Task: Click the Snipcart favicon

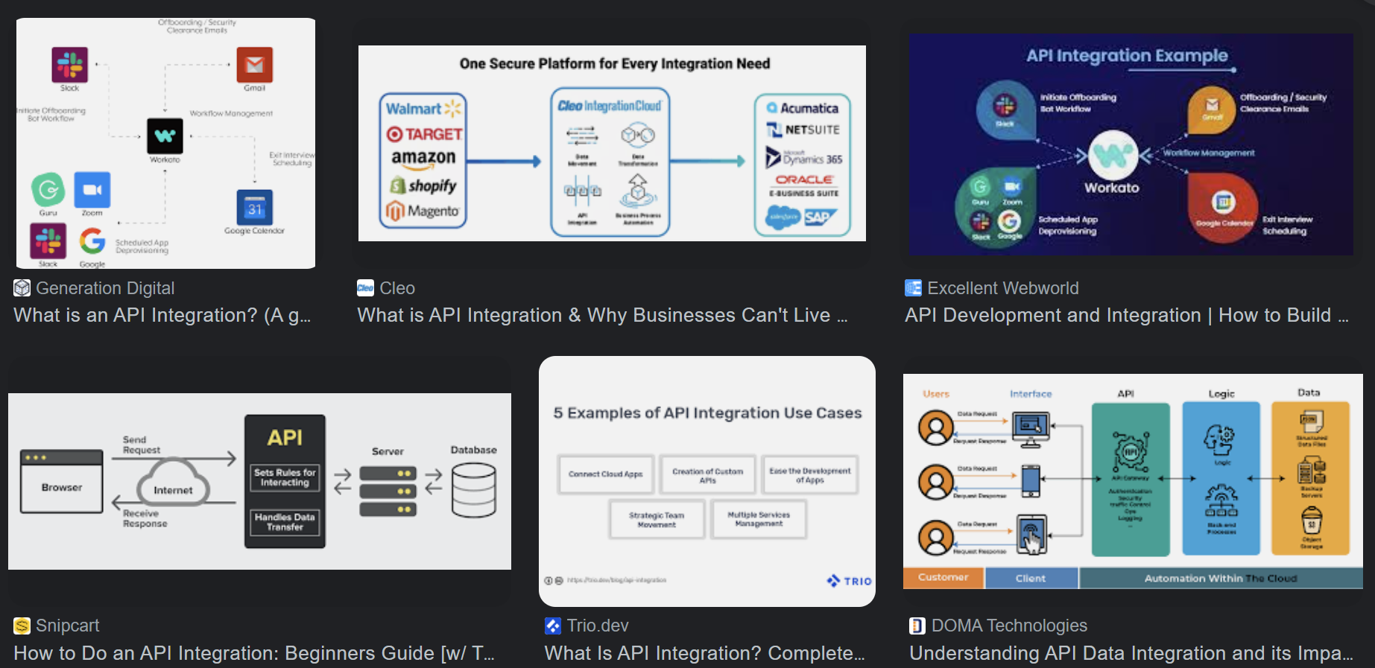Action: pyautogui.click(x=22, y=626)
